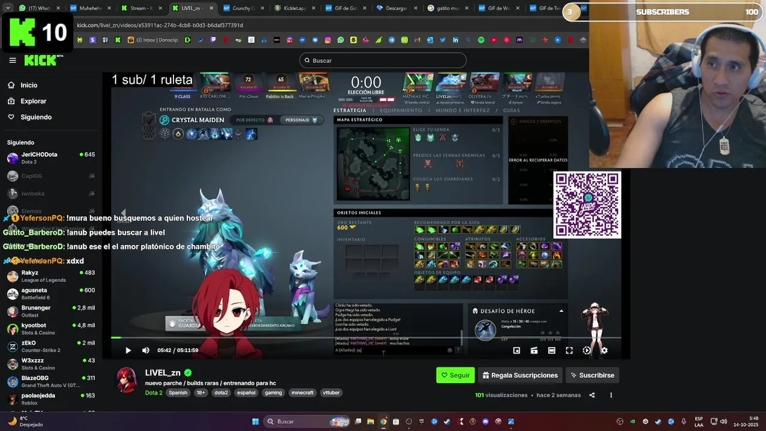
Task: Switch to the gatito Google search tab
Action: (x=447, y=8)
